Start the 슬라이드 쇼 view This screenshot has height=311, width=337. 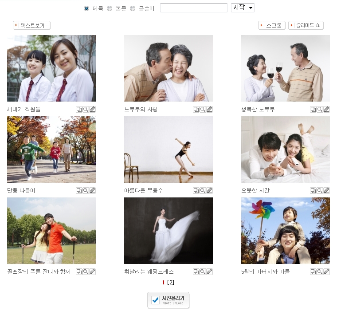[x=306, y=25]
